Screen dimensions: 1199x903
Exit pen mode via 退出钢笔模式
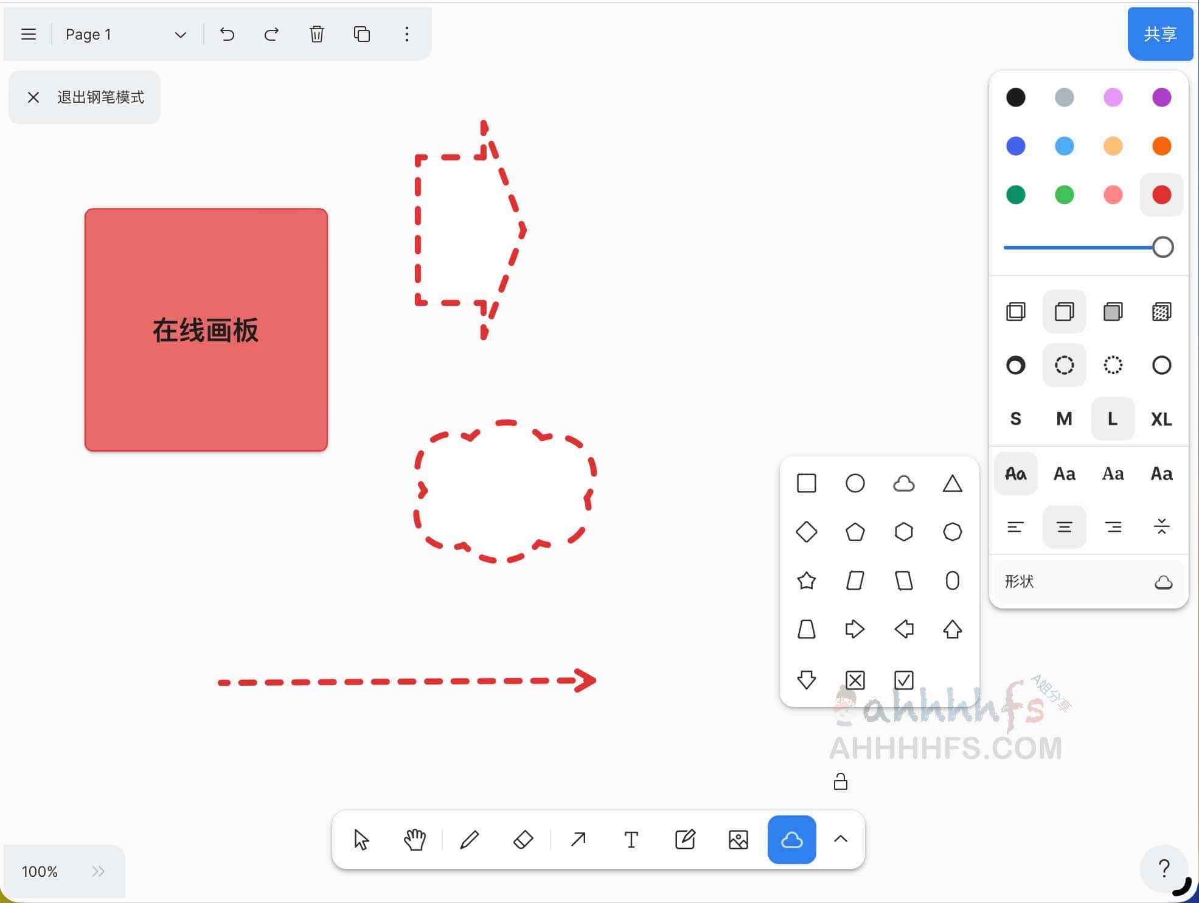click(x=84, y=97)
